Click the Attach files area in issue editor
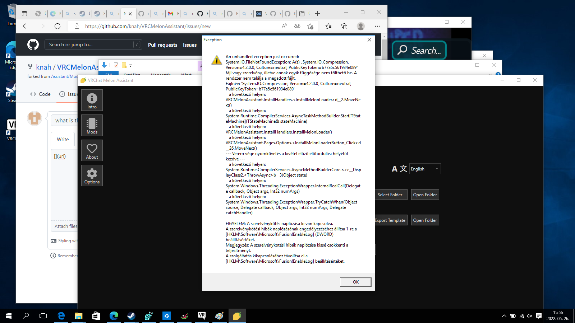The width and height of the screenshot is (575, 323). (x=66, y=226)
